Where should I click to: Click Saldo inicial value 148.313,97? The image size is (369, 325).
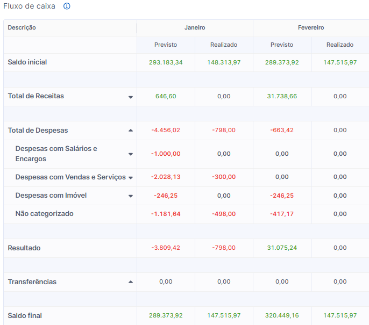224,62
